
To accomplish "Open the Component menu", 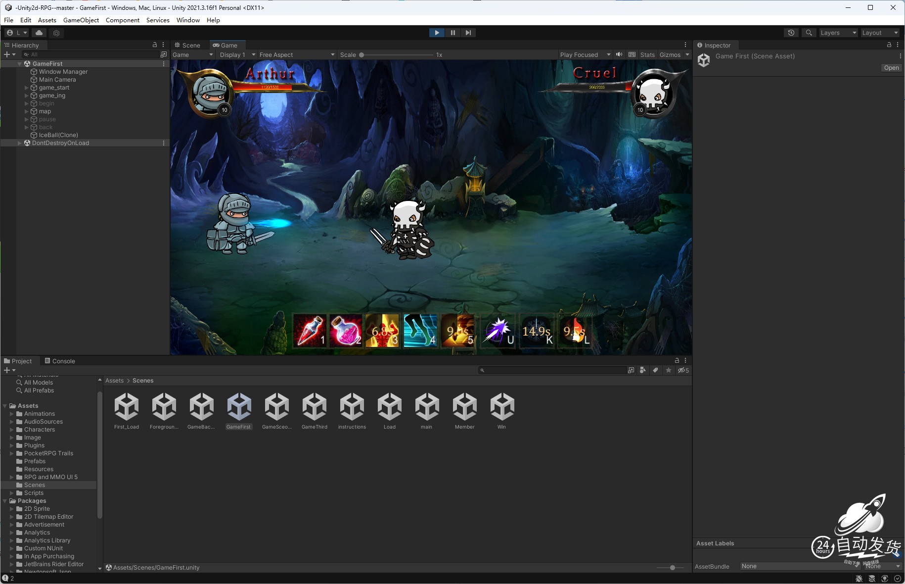I will coord(123,20).
